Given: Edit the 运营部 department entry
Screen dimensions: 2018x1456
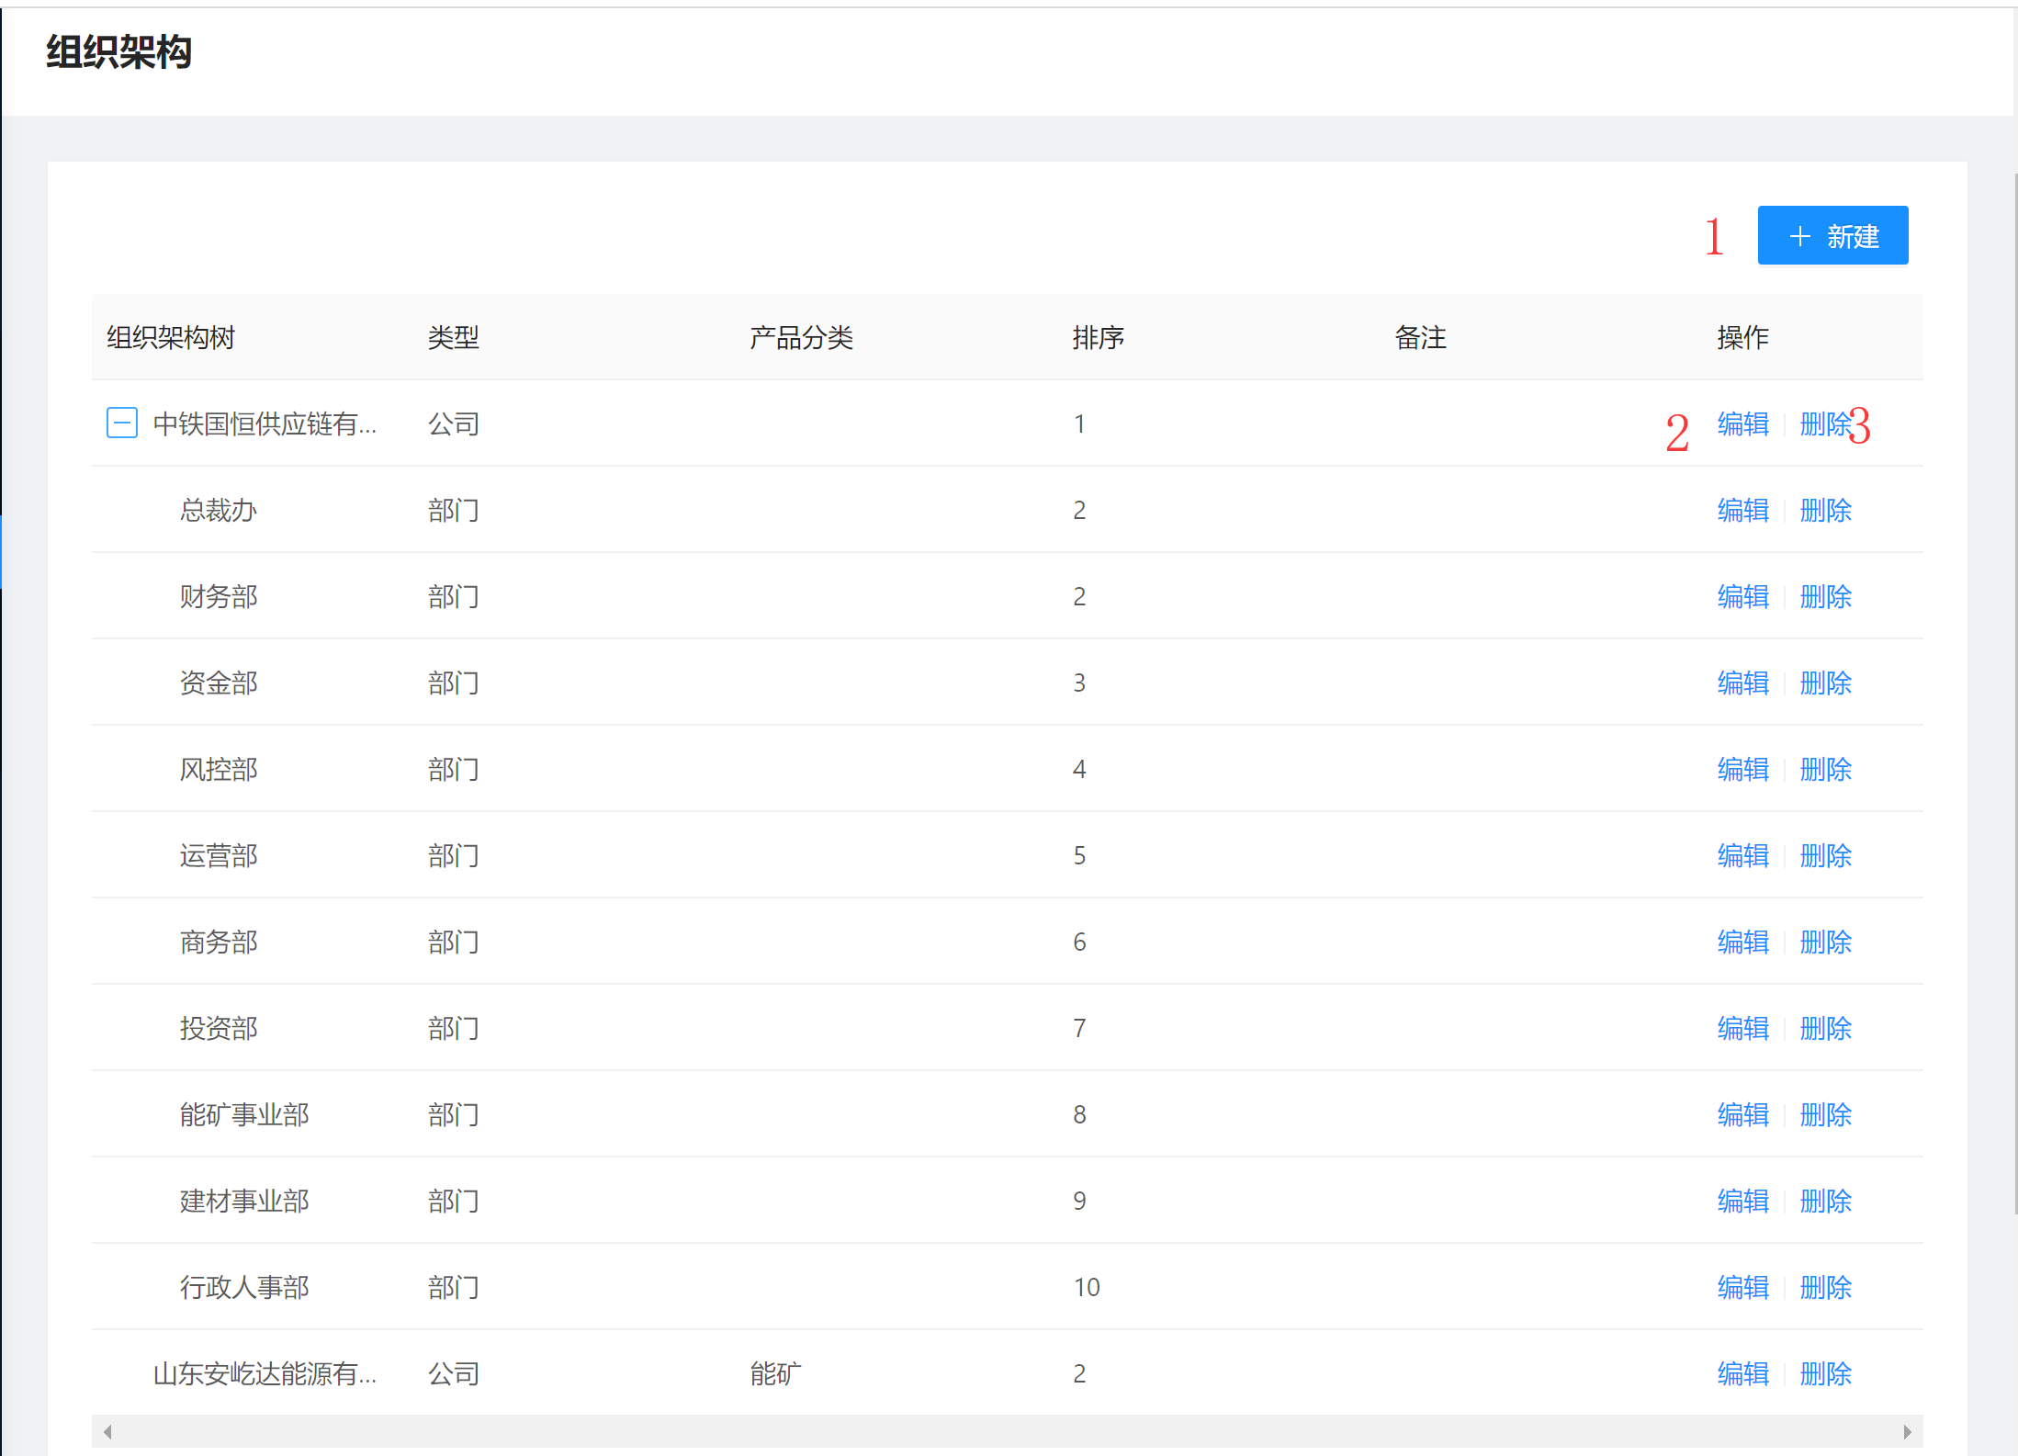Looking at the screenshot, I should [1742, 856].
